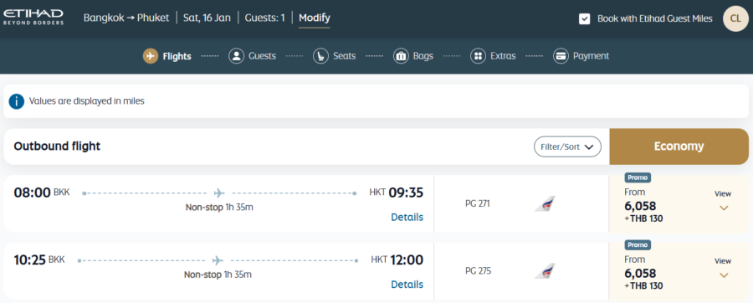Click the Bangkok Airways tail logo for PG 271

pyautogui.click(x=545, y=203)
